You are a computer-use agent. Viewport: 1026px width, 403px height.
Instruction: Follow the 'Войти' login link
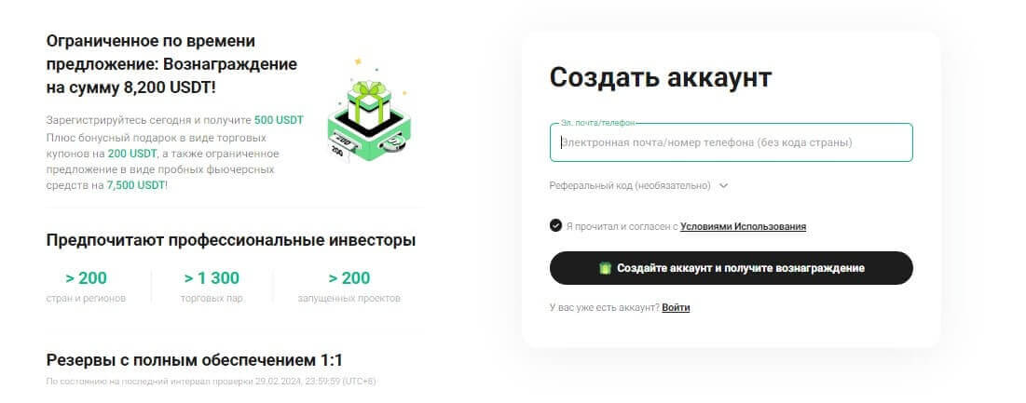click(676, 308)
